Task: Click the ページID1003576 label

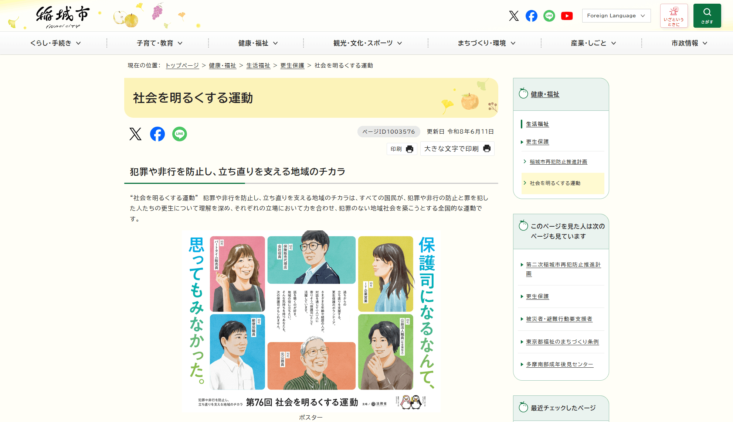Action: (x=388, y=131)
